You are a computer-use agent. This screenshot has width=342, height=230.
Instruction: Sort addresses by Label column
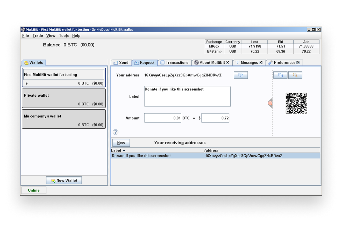157,150
